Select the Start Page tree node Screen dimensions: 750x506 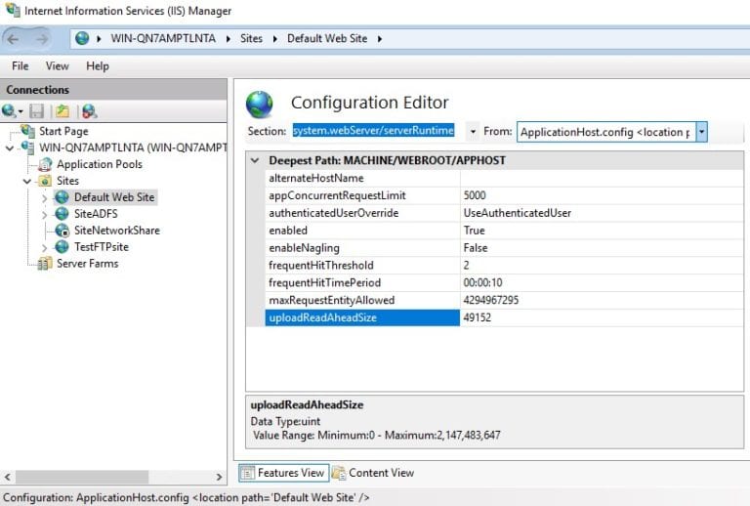pyautogui.click(x=62, y=131)
